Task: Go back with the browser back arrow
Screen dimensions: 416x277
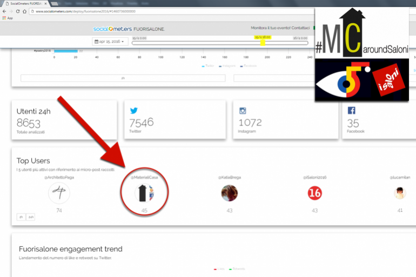Action: pos(4,11)
